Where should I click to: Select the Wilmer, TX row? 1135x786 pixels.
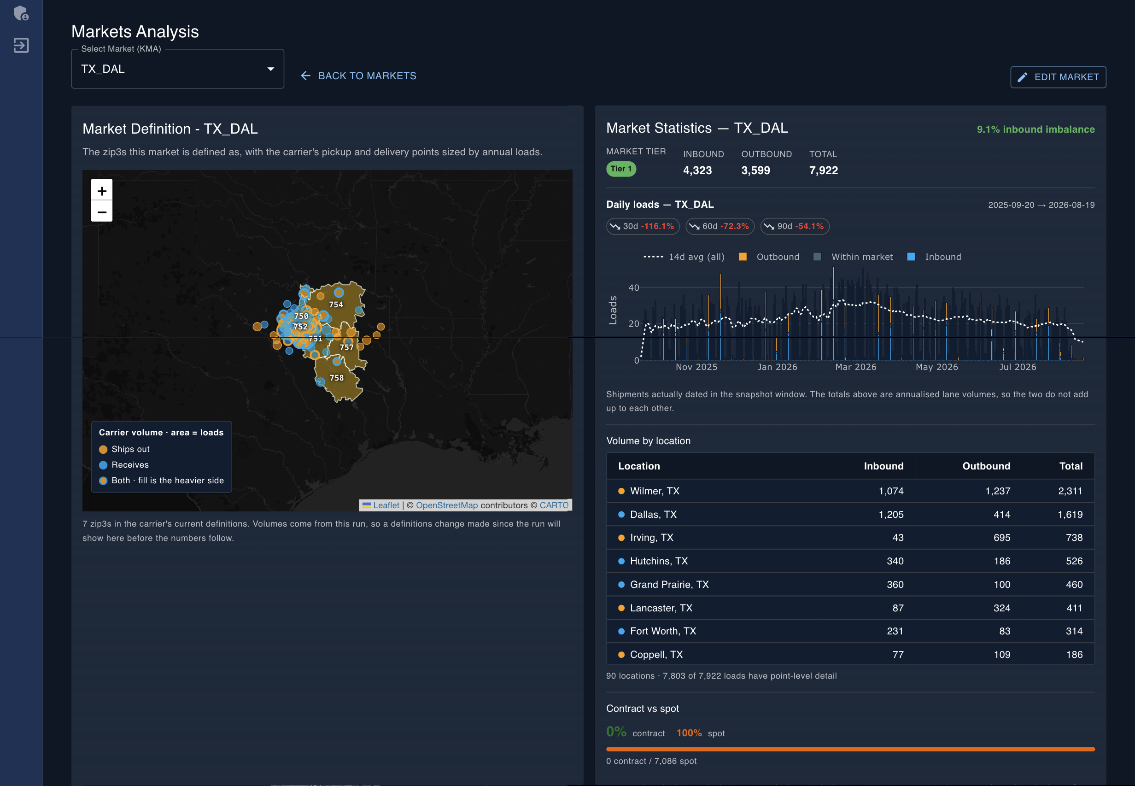[x=850, y=491]
